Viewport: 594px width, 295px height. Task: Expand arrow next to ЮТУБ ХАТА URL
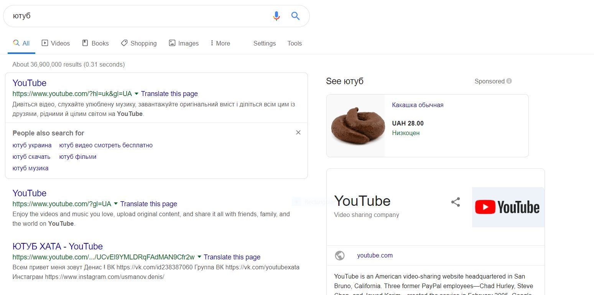[x=199, y=257]
